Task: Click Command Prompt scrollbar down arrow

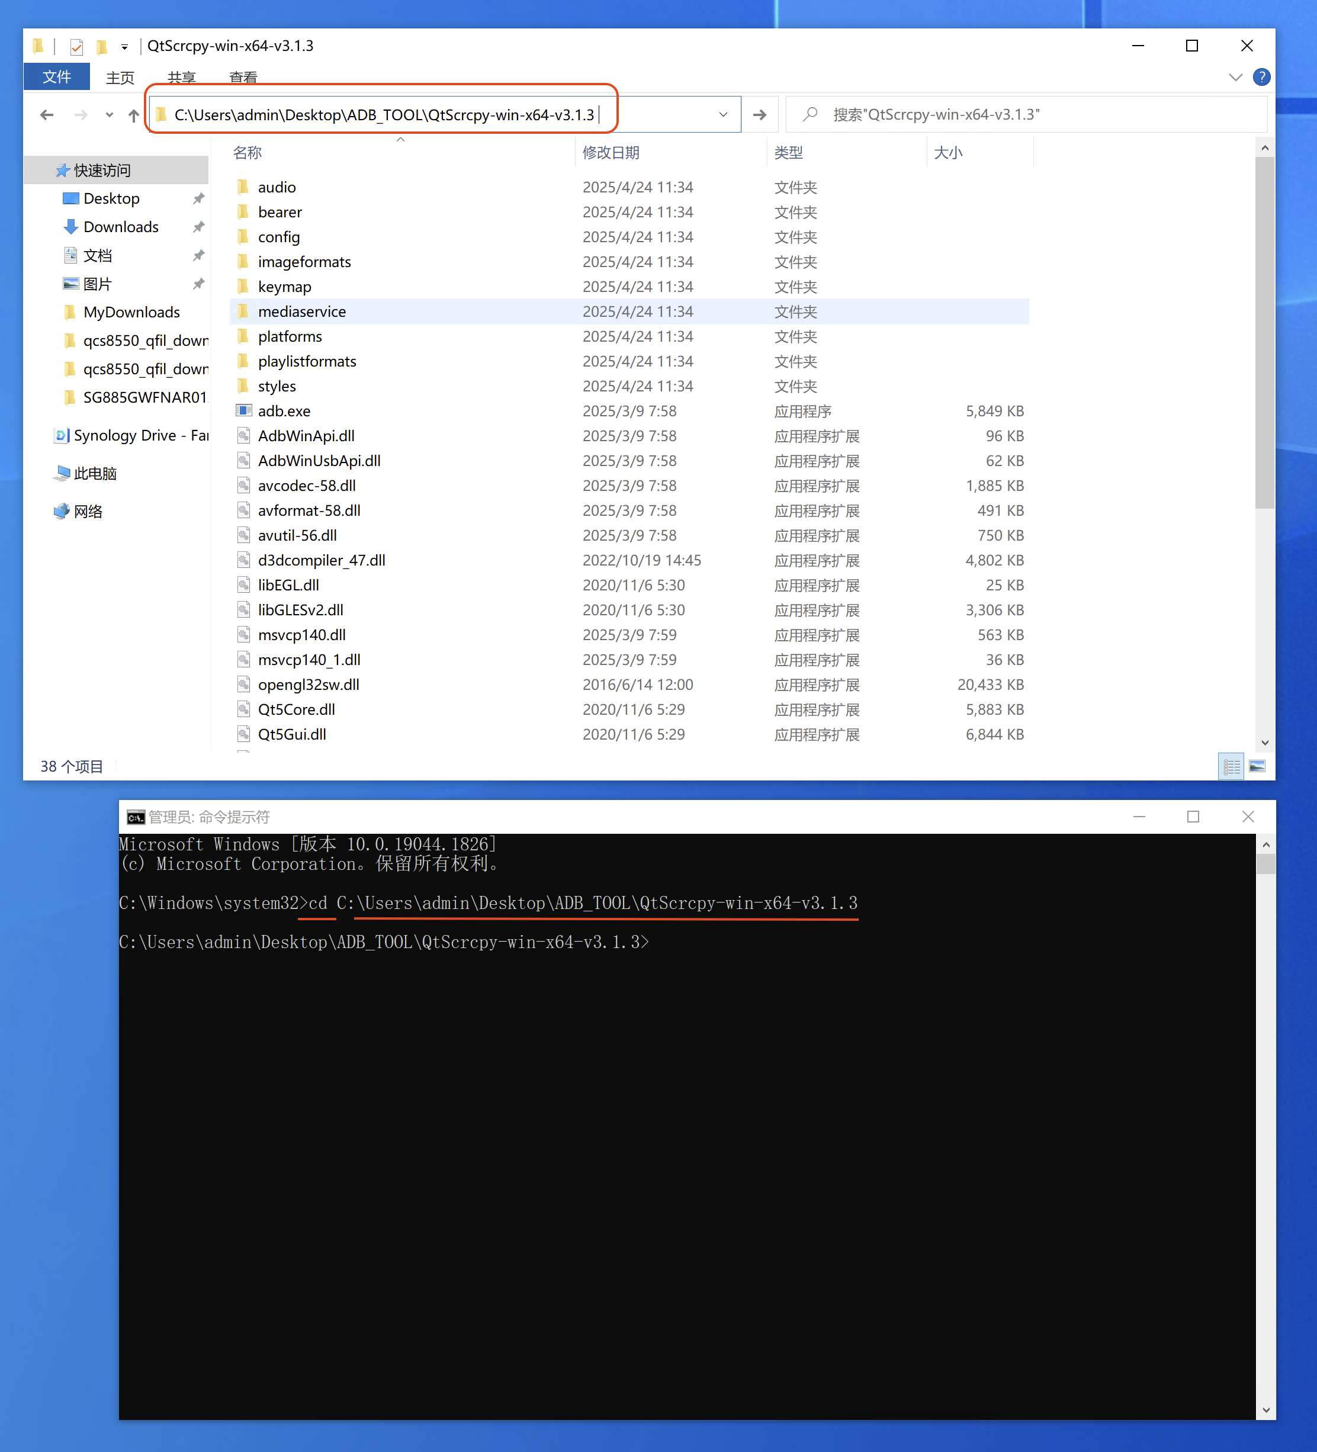Action: point(1266,1411)
